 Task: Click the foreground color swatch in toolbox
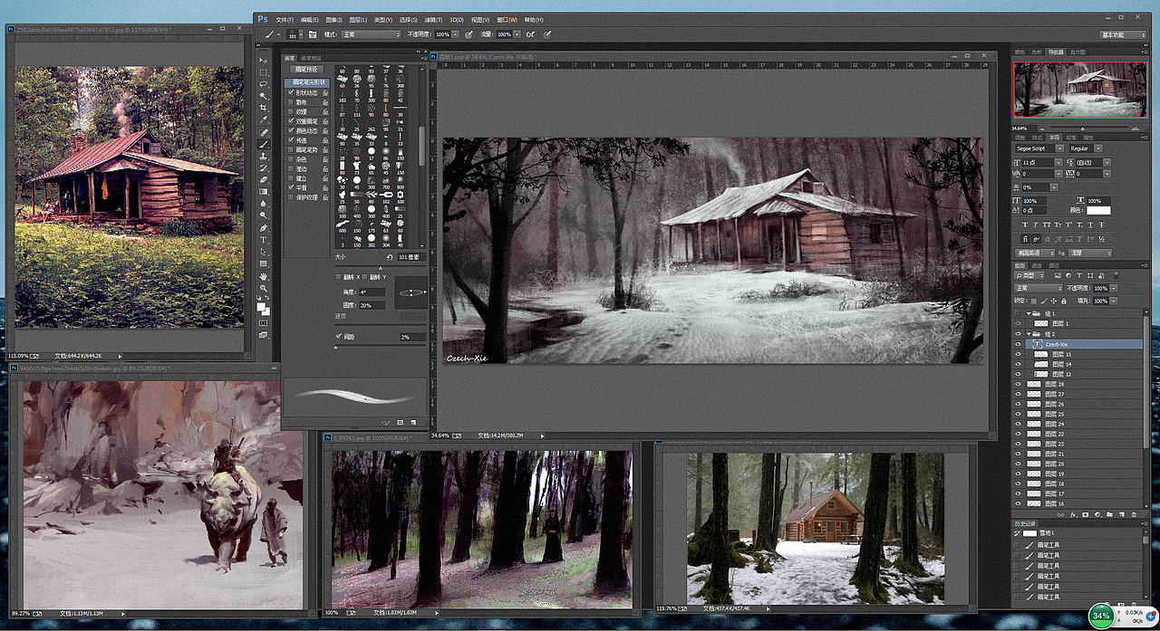pyautogui.click(x=261, y=307)
